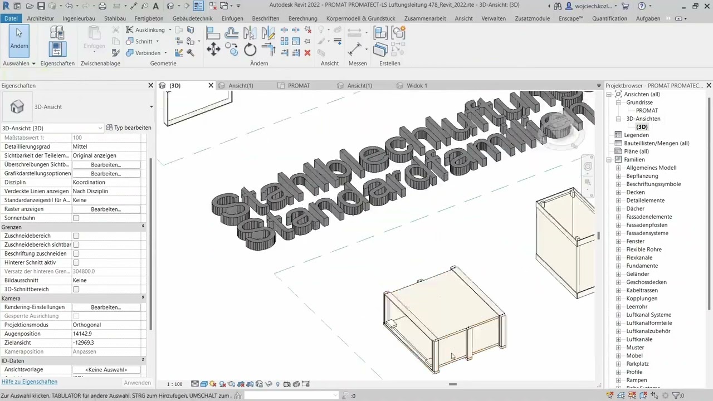The height and width of the screenshot is (401, 713).
Task: Toggle the Thin Lines icon in quick access
Action: click(x=198, y=6)
